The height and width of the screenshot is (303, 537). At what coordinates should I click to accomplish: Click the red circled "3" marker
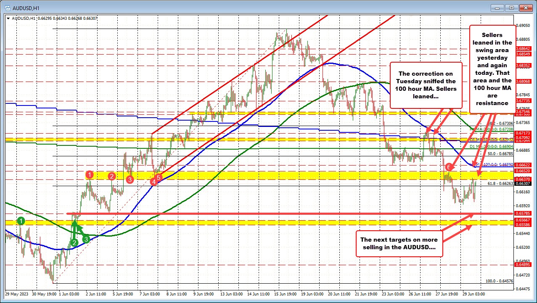pyautogui.click(x=130, y=179)
